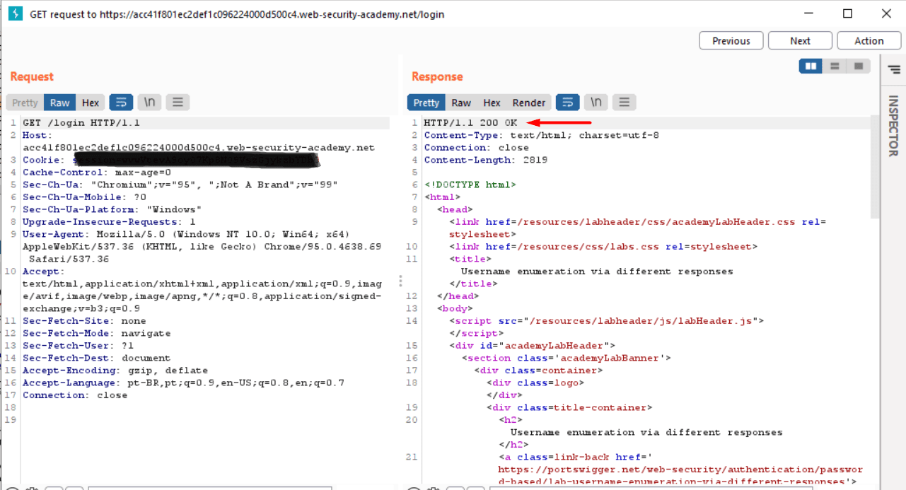Image resolution: width=906 pixels, height=490 pixels.
Task: Click the 'Cookie:' header name
Action: pyautogui.click(x=42, y=160)
